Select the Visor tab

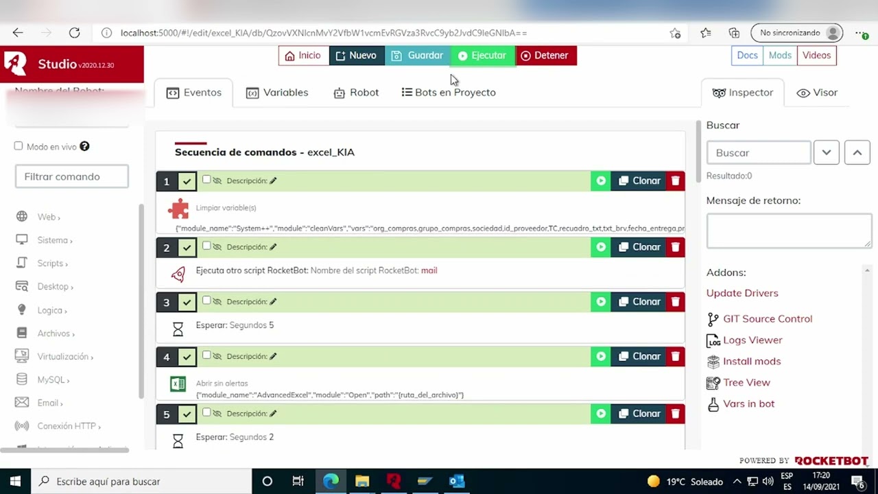817,93
